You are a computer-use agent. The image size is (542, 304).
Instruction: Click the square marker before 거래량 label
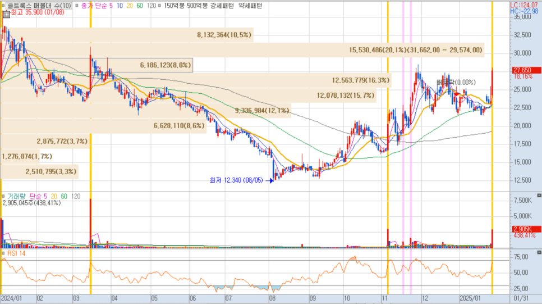(x=3, y=196)
